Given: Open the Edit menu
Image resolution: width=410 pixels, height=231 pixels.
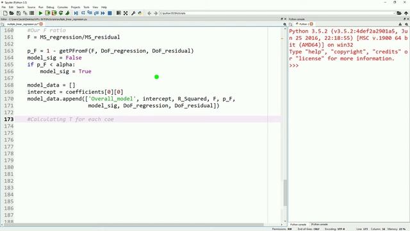Looking at the screenshot, I should [x=11, y=7].
